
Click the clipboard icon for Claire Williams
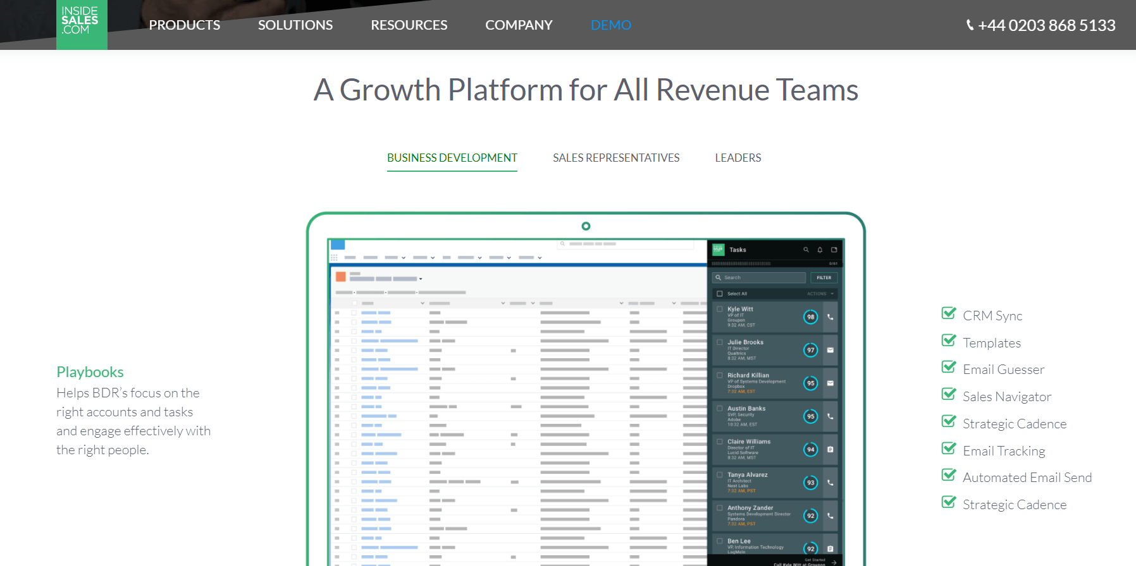(x=830, y=450)
